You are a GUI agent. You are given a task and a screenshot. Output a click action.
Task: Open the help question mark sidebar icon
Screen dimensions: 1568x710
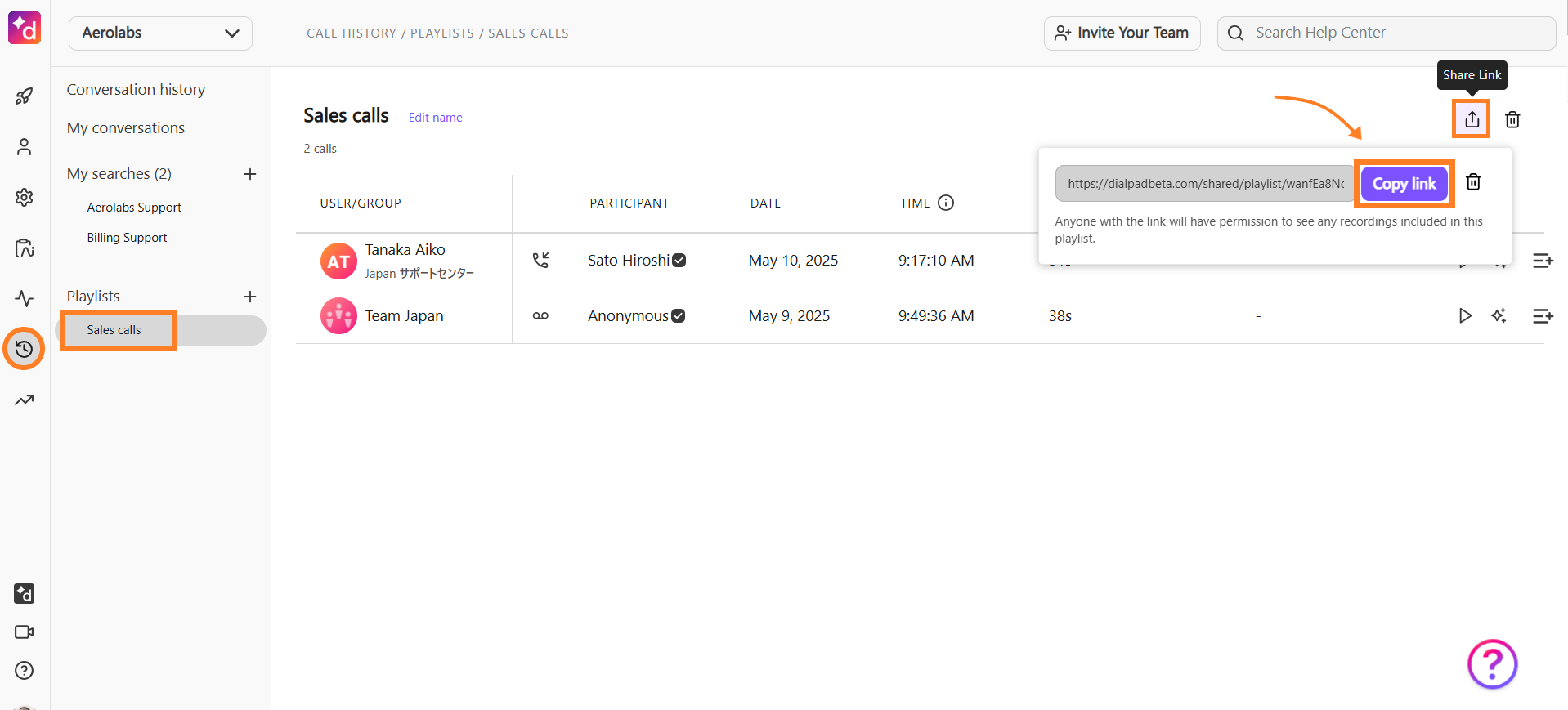(25, 671)
